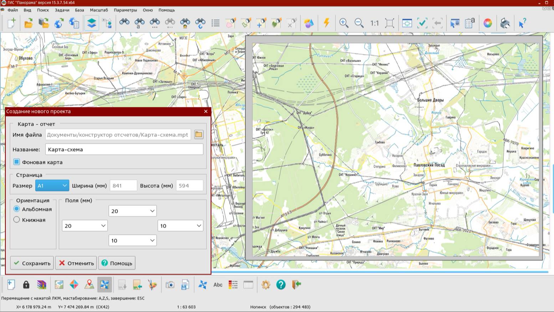Click the padlock icon in bottom toolbar

coord(26,285)
